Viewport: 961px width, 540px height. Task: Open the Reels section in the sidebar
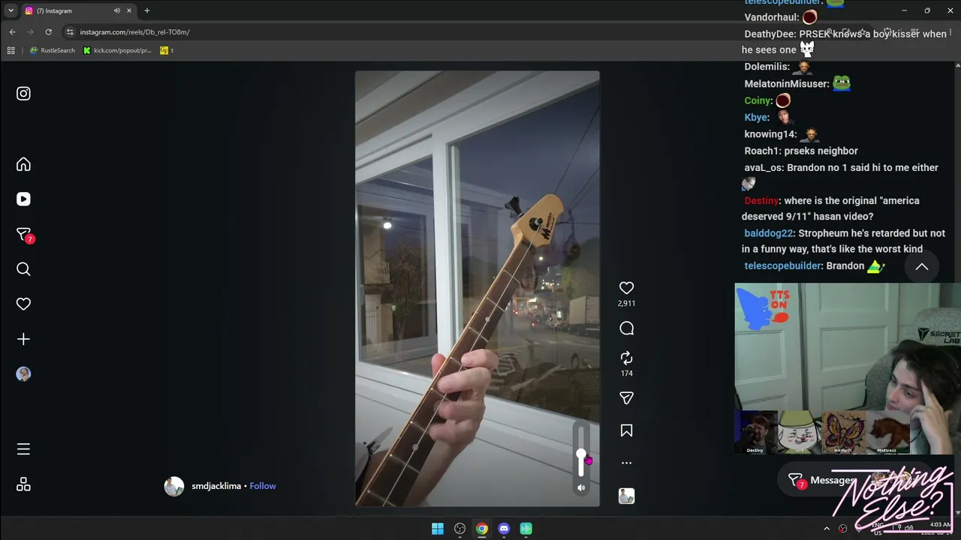23,199
